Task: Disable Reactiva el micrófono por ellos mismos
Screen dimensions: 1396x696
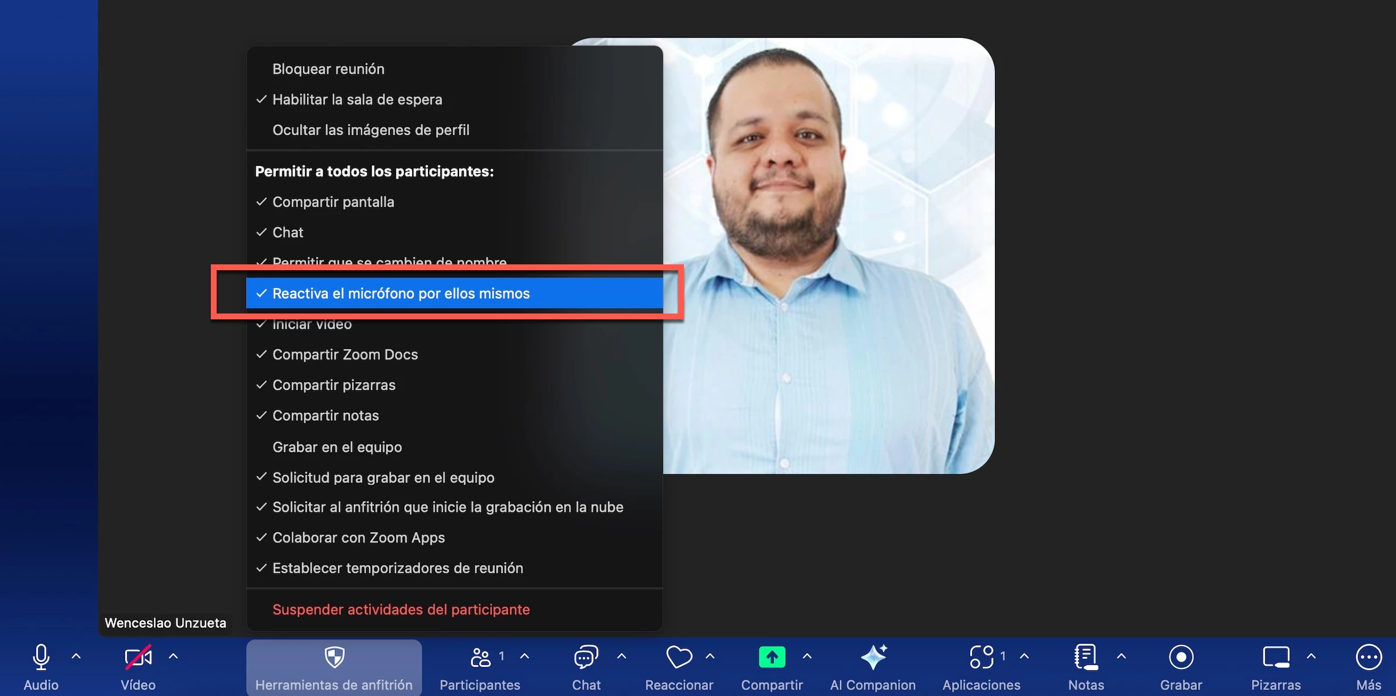Action: coord(401,293)
